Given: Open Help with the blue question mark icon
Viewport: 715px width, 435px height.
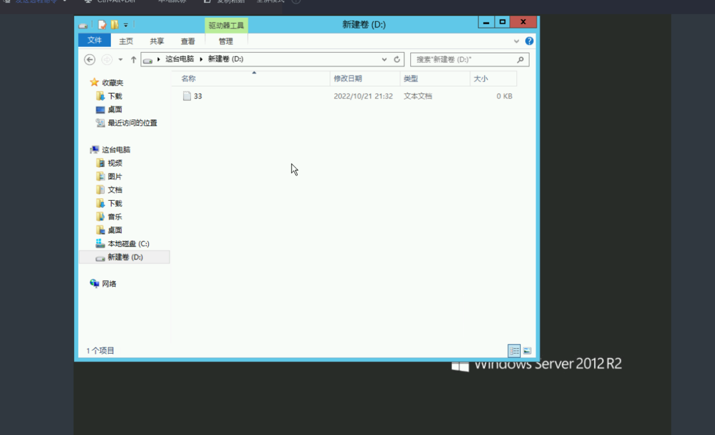Looking at the screenshot, I should point(529,41).
